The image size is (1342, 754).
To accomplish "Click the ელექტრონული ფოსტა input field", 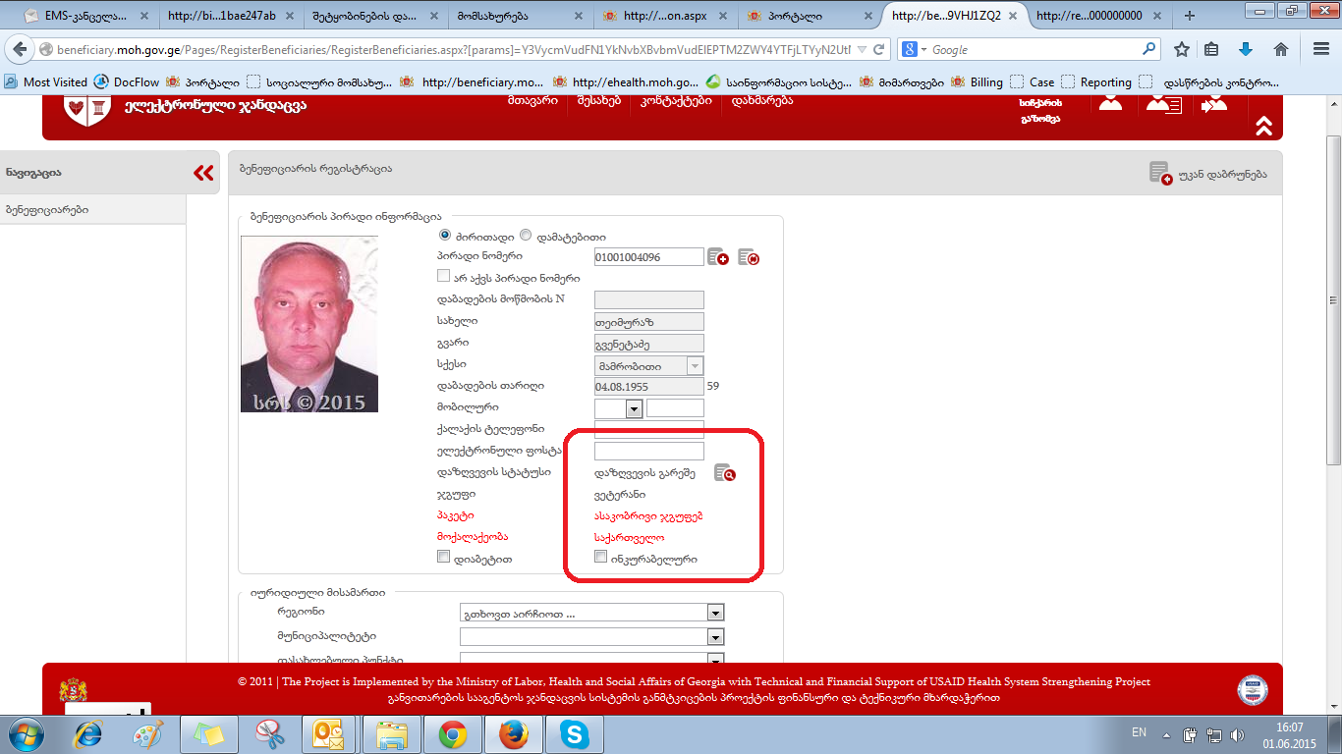I will click(x=649, y=452).
